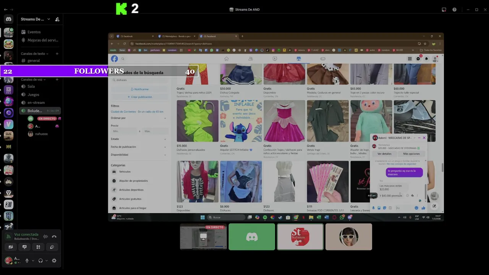The width and height of the screenshot is (489, 275).
Task: Select the Boludeando voice channel
Action: 40,111
